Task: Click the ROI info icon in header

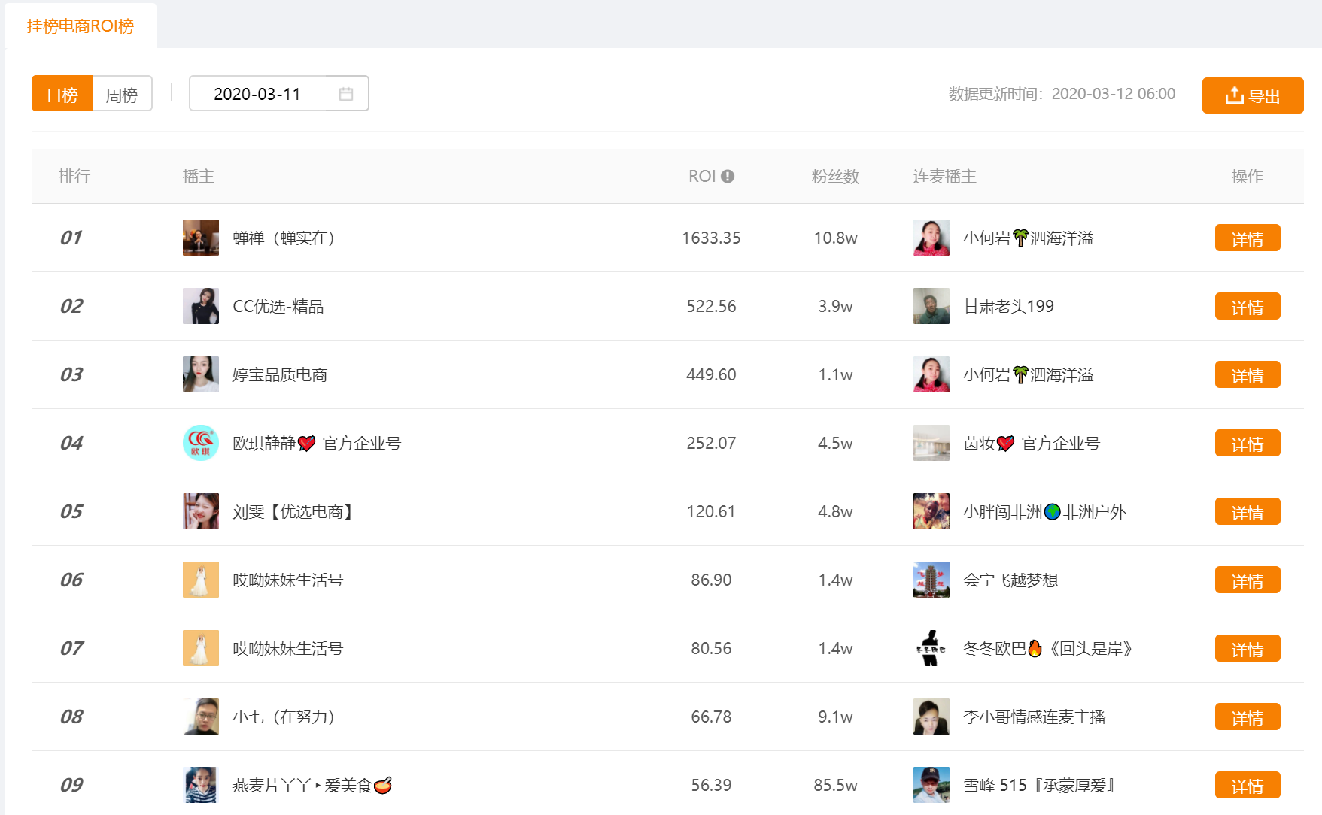Action: pyautogui.click(x=728, y=176)
